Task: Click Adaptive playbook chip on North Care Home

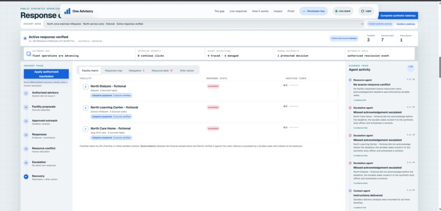Action: pyautogui.click(x=111, y=138)
